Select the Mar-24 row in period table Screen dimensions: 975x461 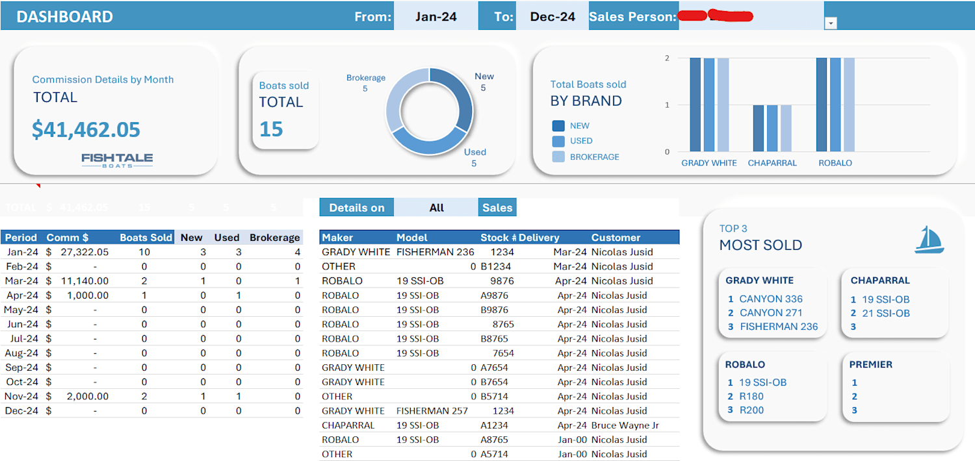151,280
